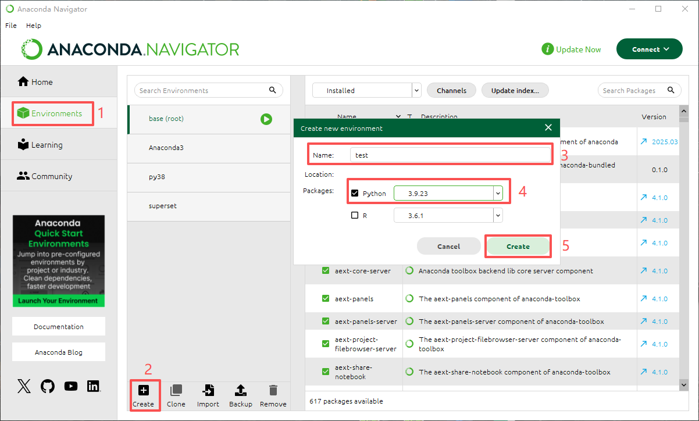Switch to the Learning tab
The height and width of the screenshot is (421, 699).
pyautogui.click(x=59, y=145)
